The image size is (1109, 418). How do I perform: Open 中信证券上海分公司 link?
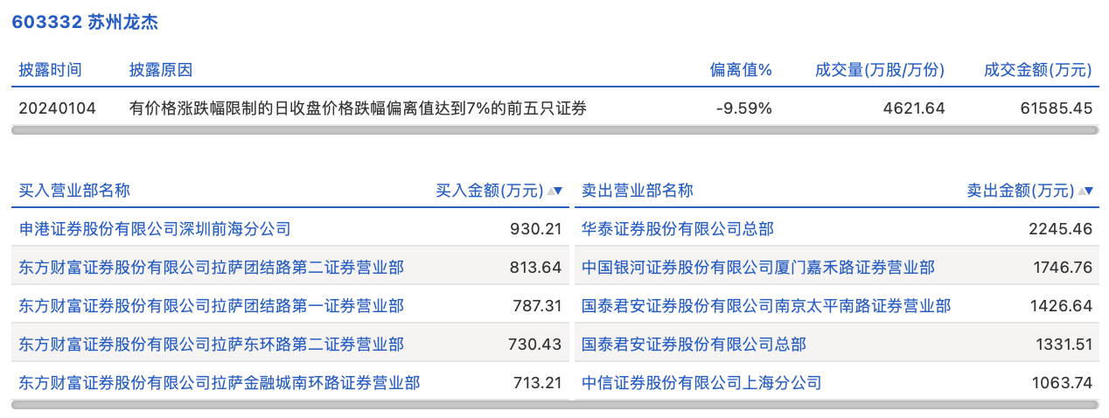701,383
